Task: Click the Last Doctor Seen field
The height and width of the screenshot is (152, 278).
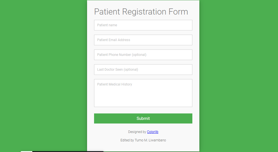Action: pyautogui.click(x=143, y=70)
